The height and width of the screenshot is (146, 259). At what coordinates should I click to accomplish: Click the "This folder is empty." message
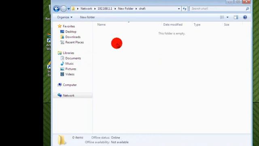click(172, 33)
